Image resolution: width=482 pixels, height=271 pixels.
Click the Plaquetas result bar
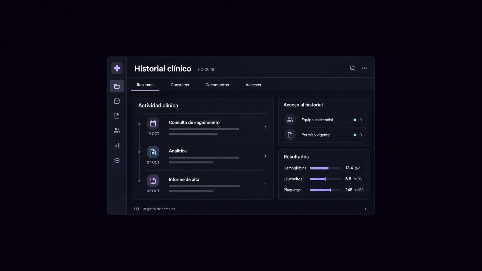[325, 190]
